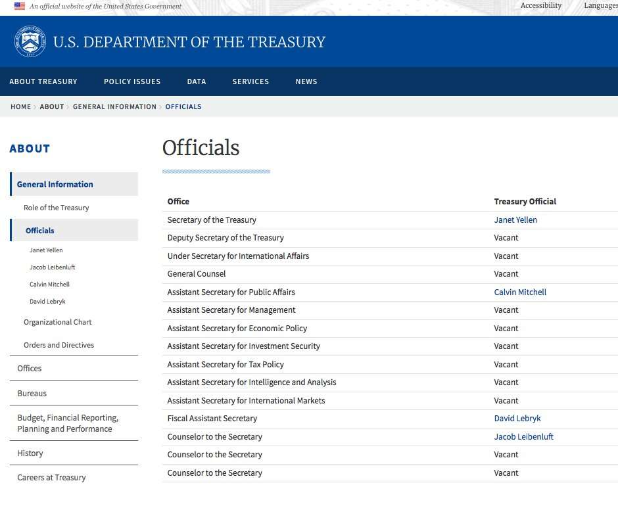Open Careers at Treasury in the sidebar
Viewport: 618px width, 506px height.
coord(52,478)
